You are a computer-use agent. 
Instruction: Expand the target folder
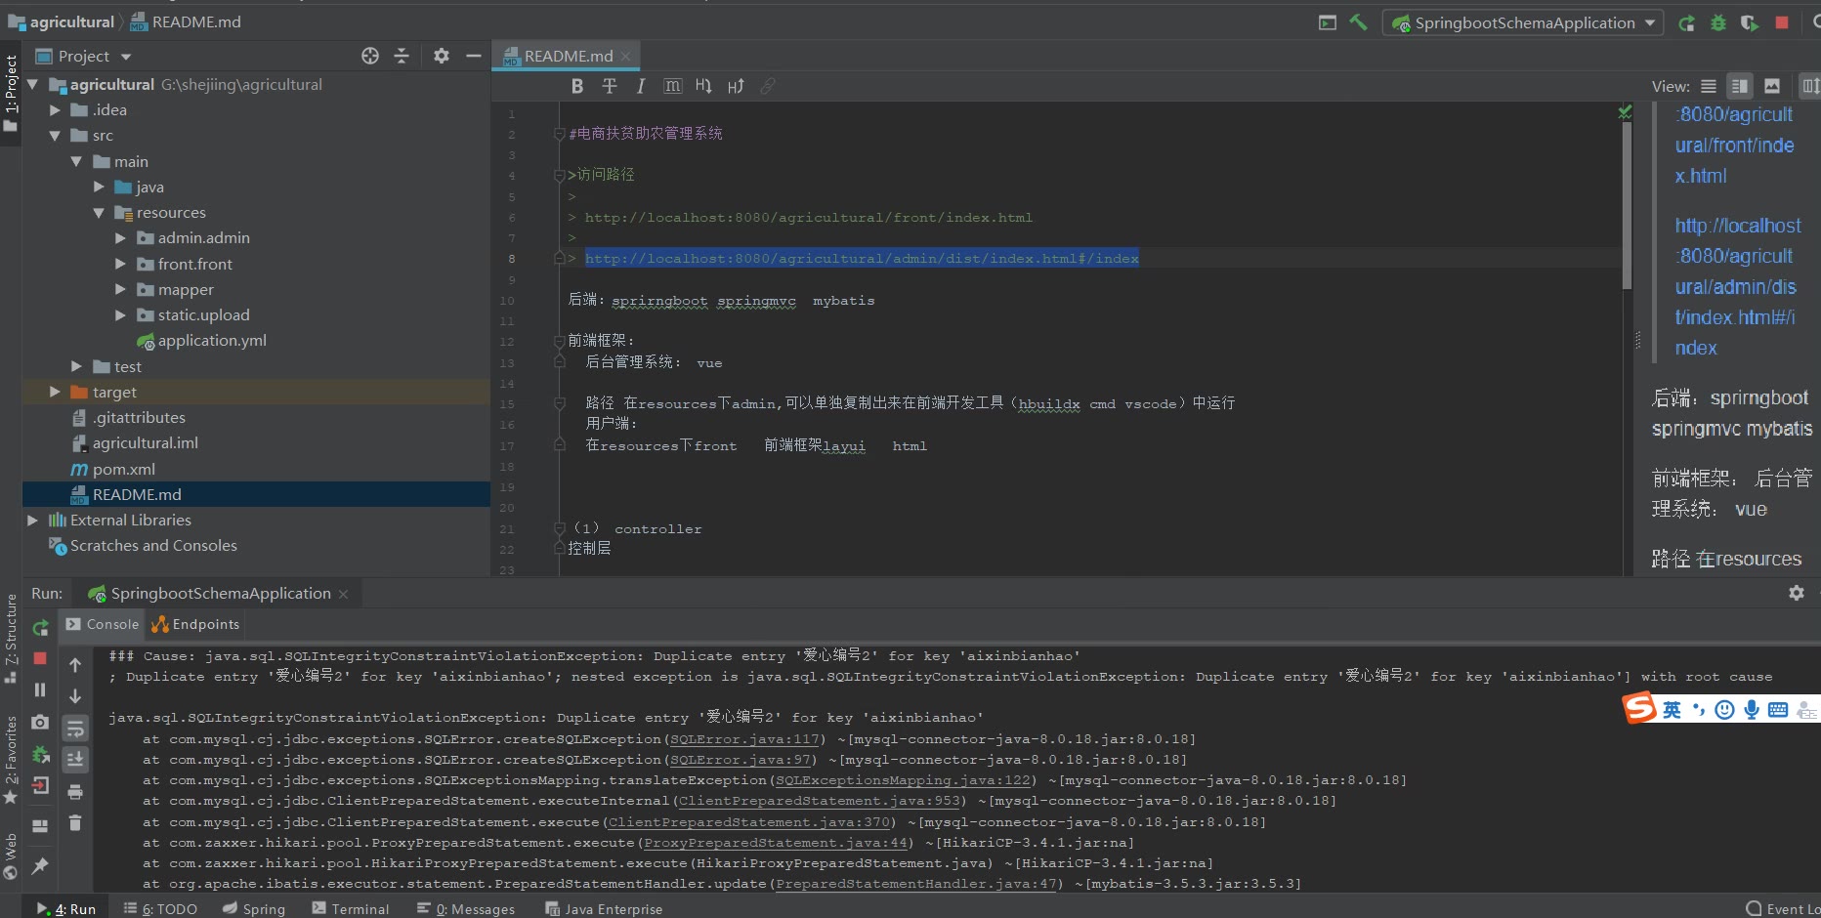[55, 392]
